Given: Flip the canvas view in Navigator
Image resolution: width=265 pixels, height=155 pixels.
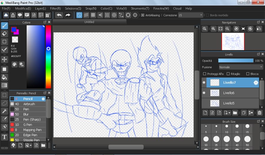Looking at the screenshot, I should tap(259, 29).
